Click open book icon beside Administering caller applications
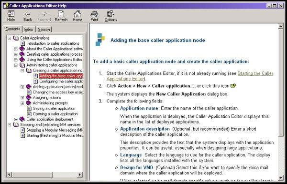This screenshot has height=184, width=287. pos(22,65)
